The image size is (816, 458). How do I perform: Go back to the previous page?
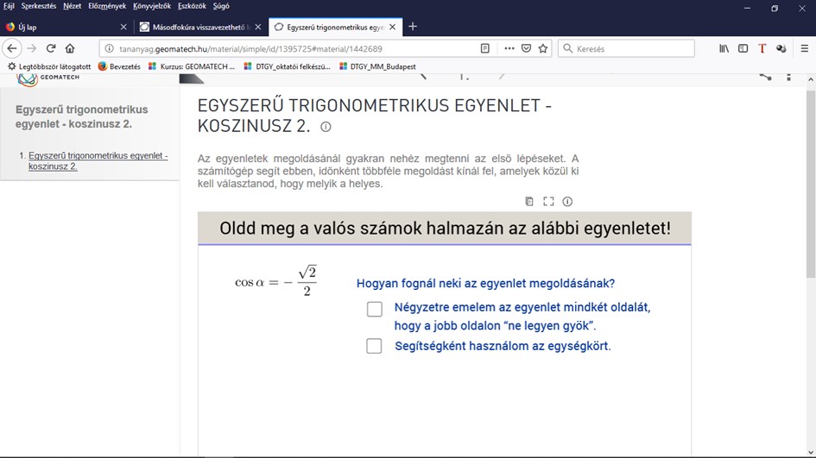[12, 48]
